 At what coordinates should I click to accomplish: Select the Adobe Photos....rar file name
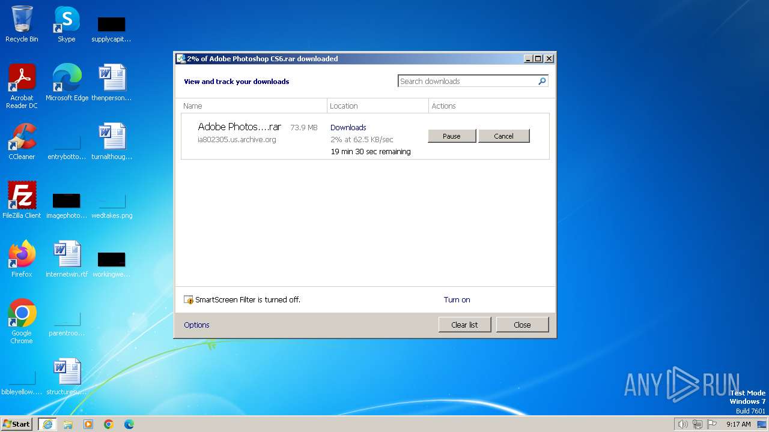pos(239,127)
